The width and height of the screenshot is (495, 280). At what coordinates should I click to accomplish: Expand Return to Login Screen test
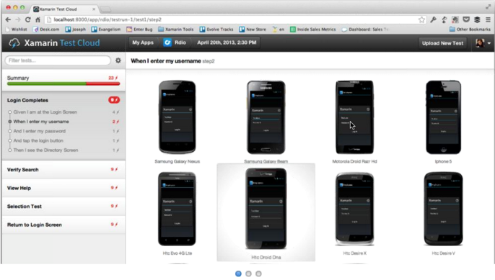pos(63,225)
